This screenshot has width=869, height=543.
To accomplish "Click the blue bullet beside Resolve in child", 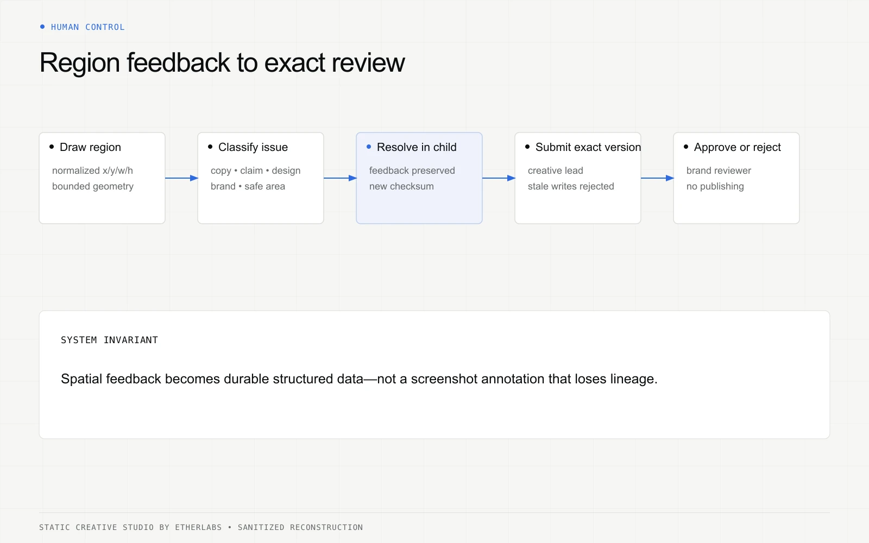I will [x=369, y=147].
